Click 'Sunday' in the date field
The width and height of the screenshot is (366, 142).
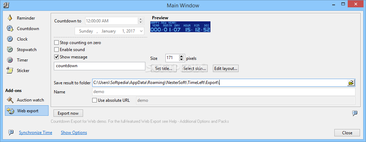[86, 31]
